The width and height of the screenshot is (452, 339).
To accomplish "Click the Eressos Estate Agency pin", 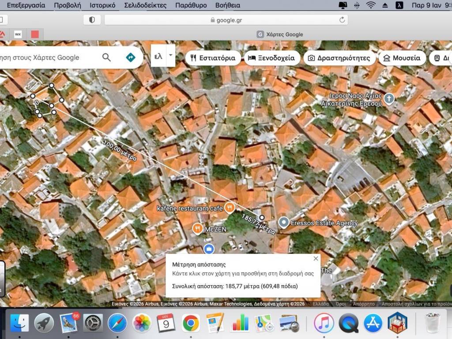I will [x=284, y=222].
